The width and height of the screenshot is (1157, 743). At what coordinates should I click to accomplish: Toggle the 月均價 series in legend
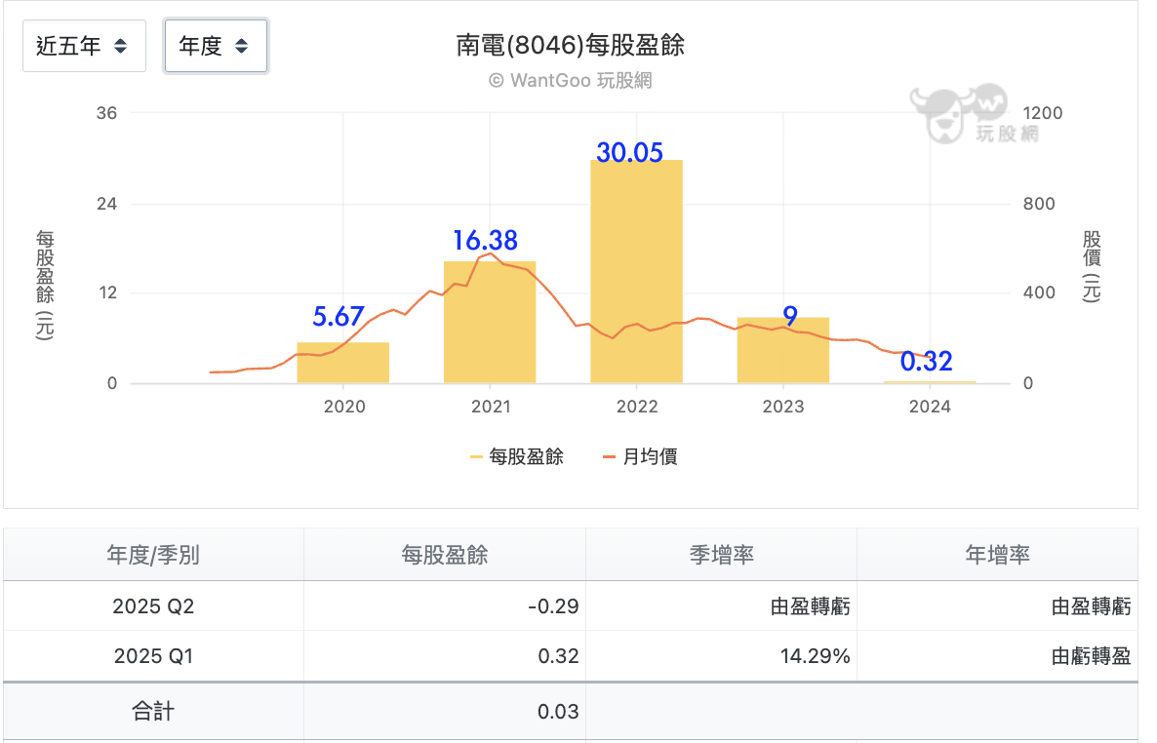640,456
